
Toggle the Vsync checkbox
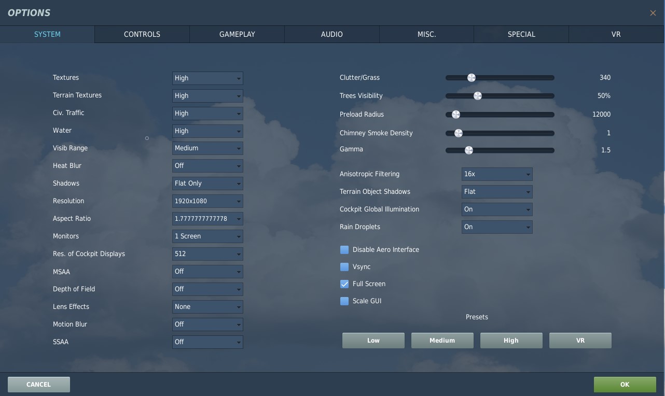(x=344, y=267)
